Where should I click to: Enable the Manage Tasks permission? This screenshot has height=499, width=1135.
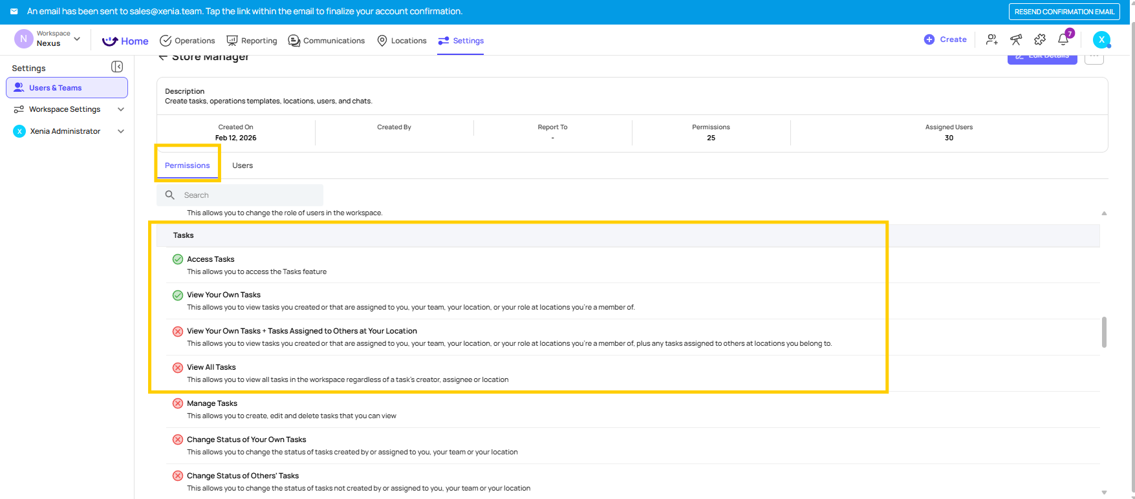click(x=178, y=404)
